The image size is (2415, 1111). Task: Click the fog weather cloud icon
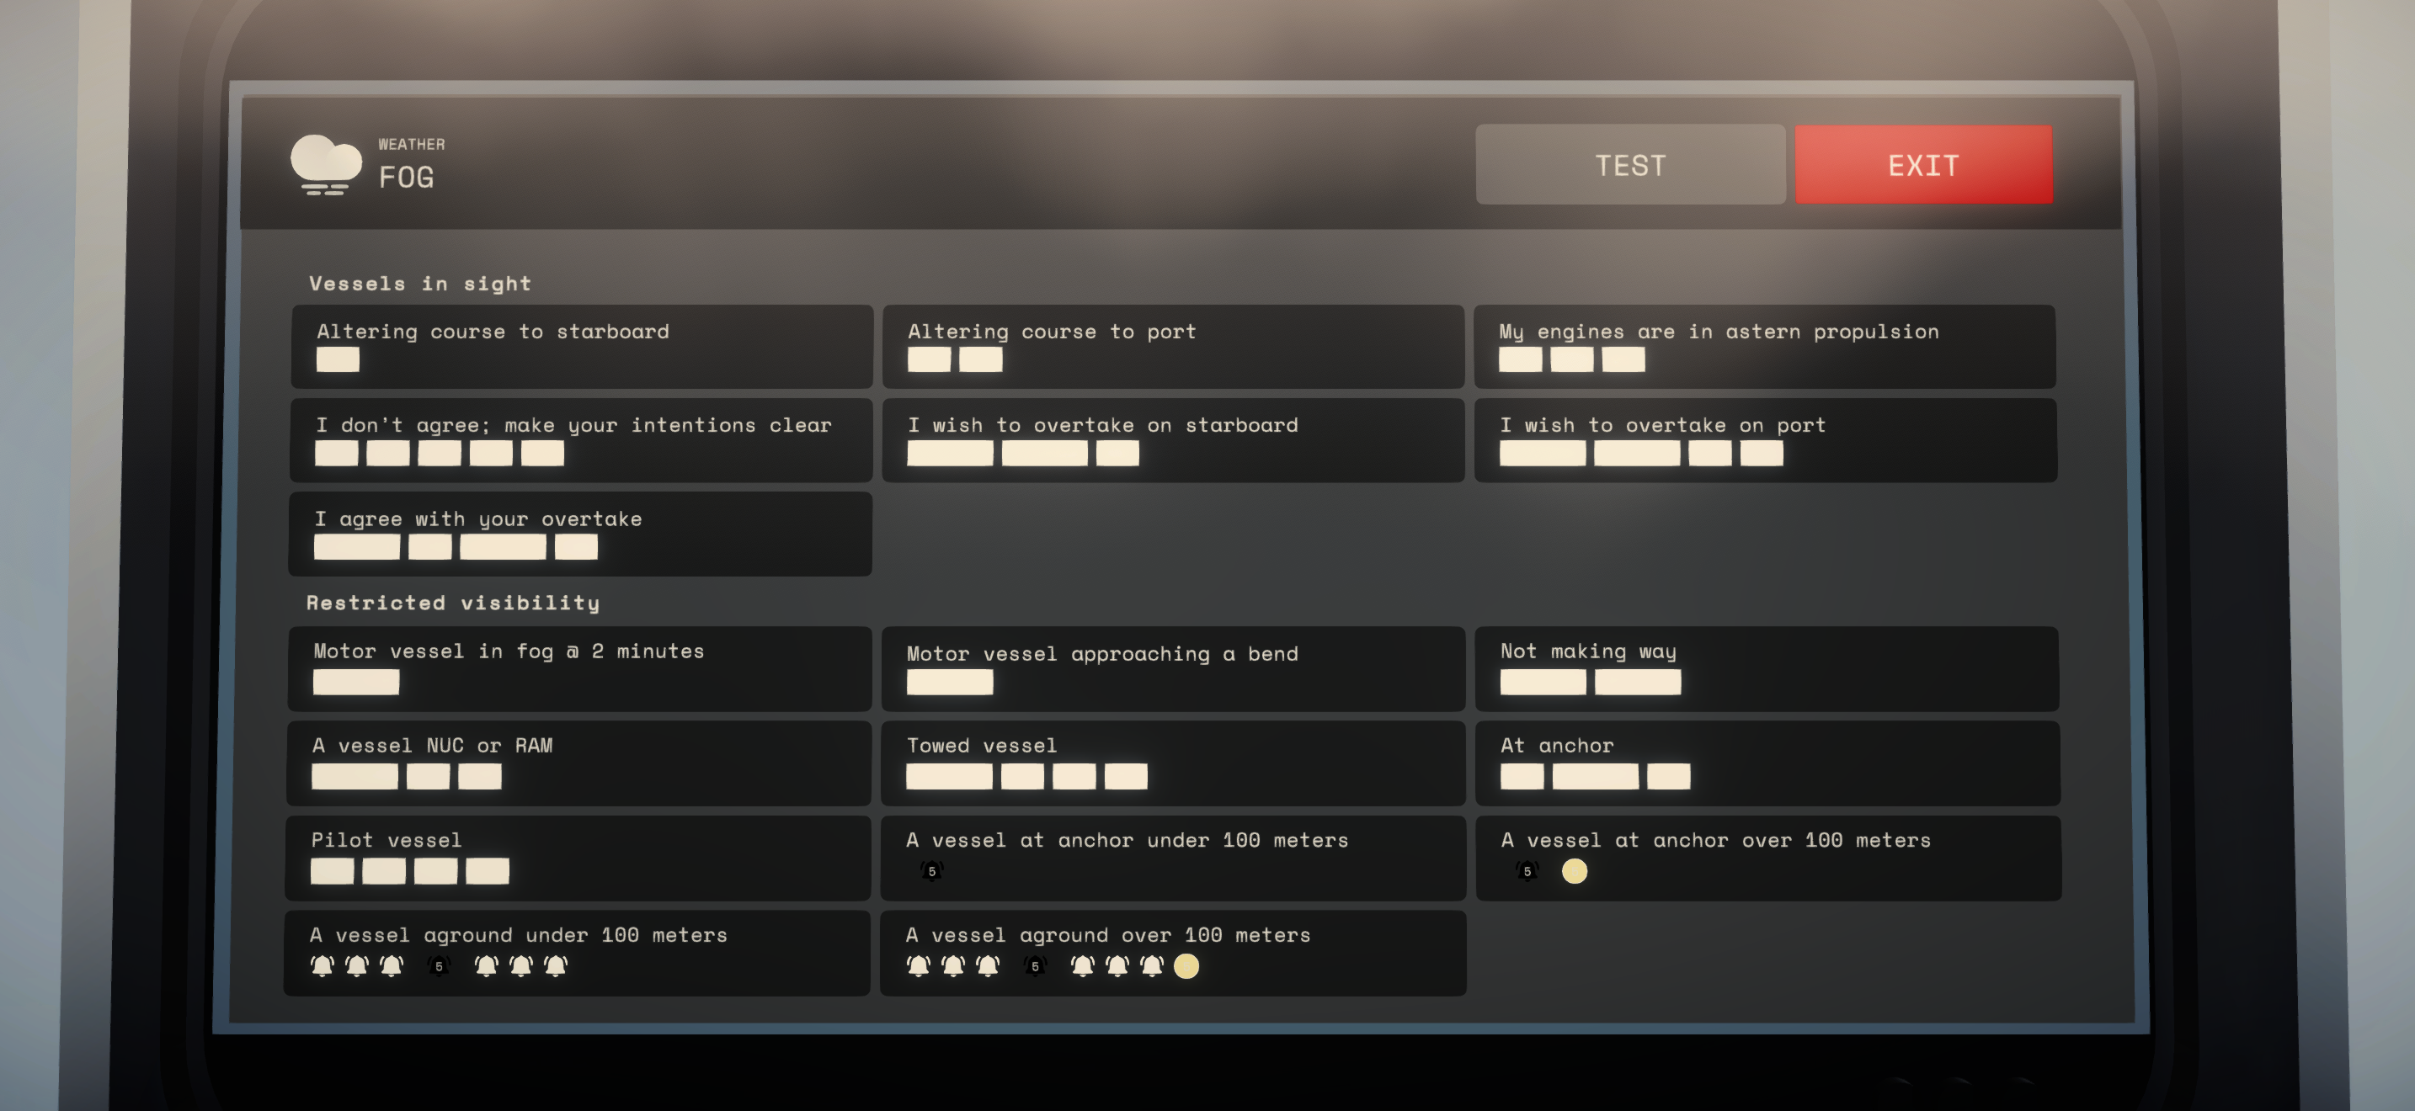tap(325, 165)
